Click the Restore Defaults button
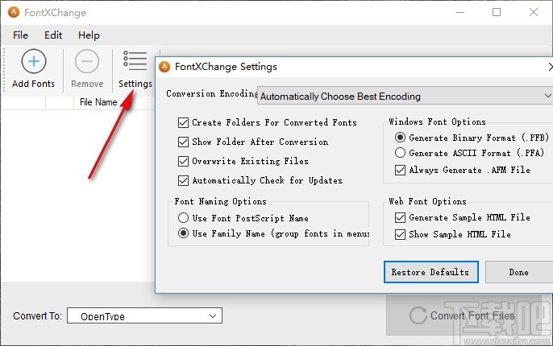 [x=430, y=272]
